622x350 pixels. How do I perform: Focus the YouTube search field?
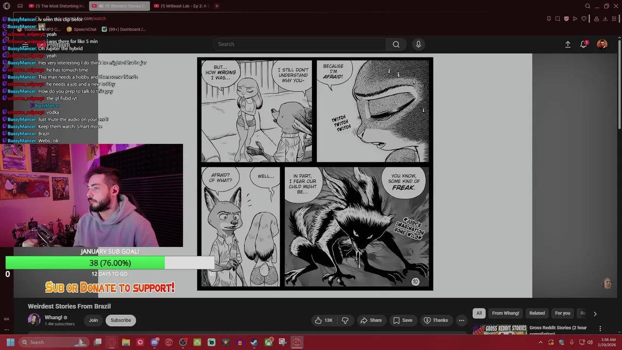pyautogui.click(x=299, y=44)
